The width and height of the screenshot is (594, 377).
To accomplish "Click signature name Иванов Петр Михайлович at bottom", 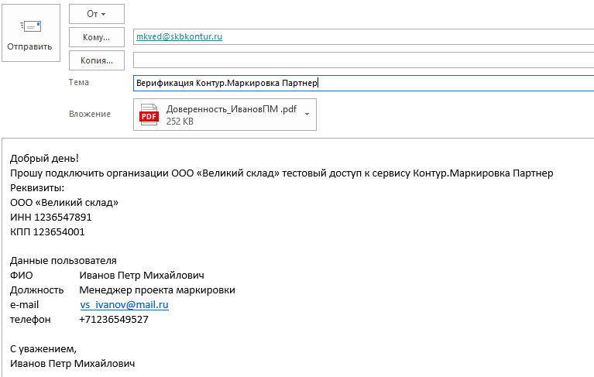I will (72, 364).
